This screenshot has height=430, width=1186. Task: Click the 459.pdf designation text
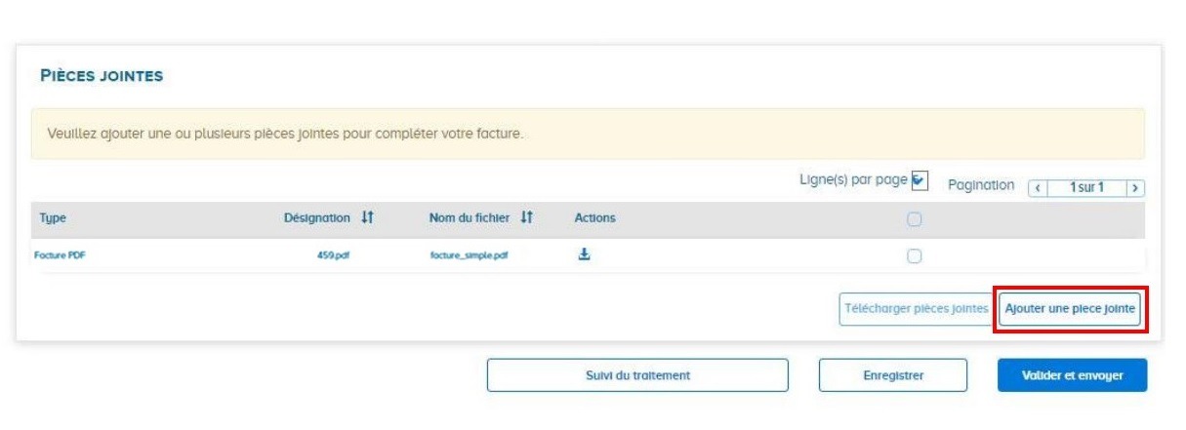click(x=333, y=256)
